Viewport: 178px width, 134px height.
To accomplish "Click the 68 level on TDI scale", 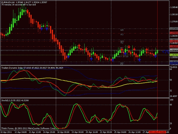I will click(x=171, y=69).
